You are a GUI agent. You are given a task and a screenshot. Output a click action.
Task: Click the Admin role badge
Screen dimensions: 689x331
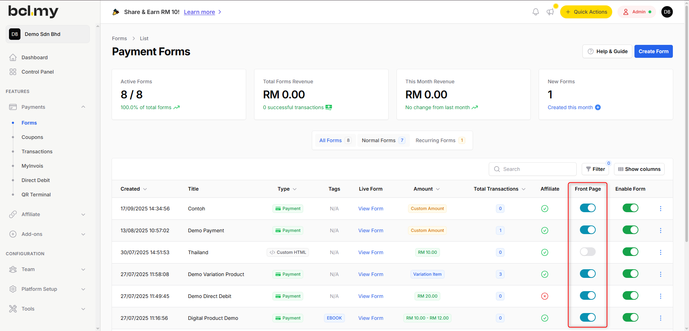pos(637,12)
